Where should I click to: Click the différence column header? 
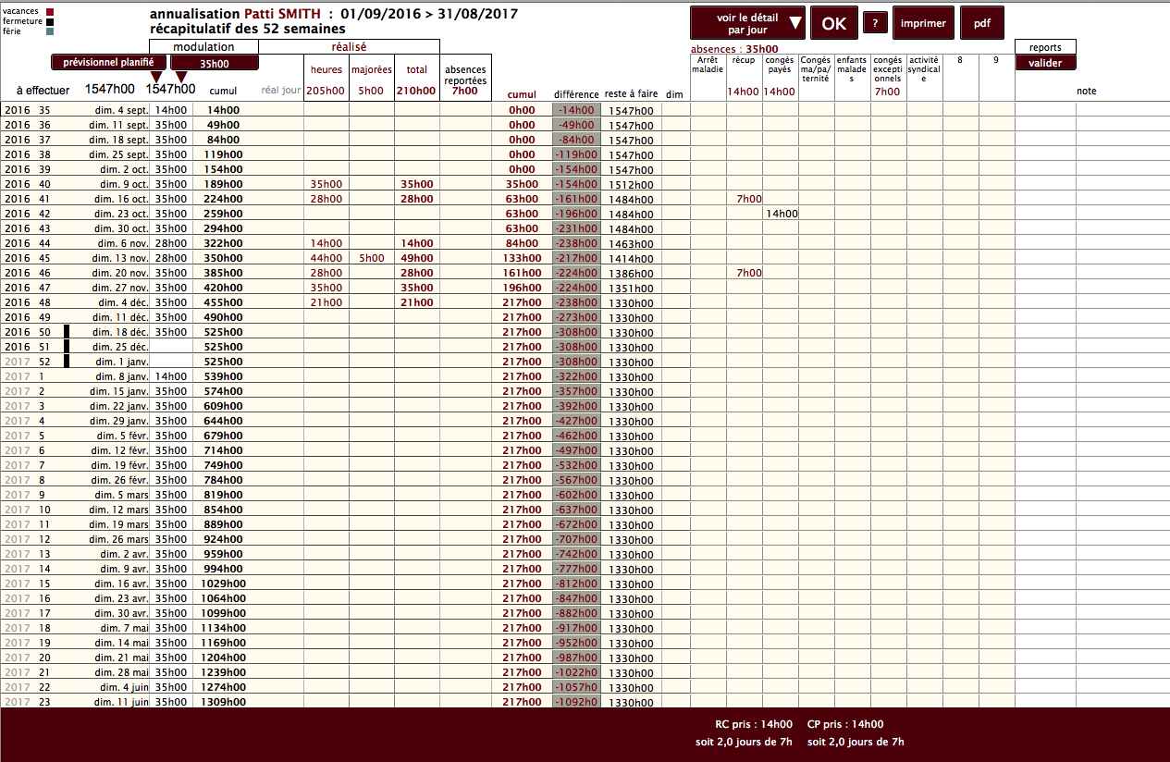tap(577, 94)
